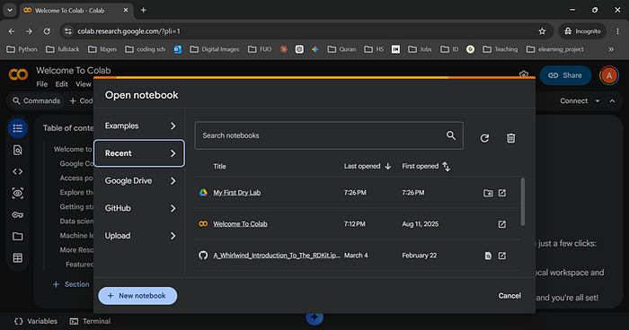
Task: Click the GitHub icon beside RDKit notebook
Action: click(203, 255)
